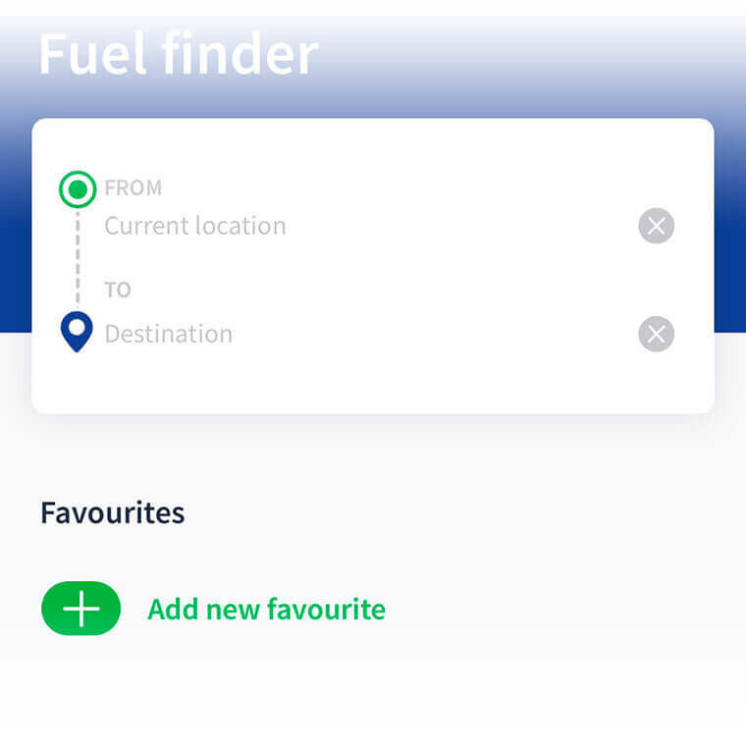Image resolution: width=746 pixels, height=746 pixels.
Task: Click the blue destination pin icon
Action: click(77, 332)
